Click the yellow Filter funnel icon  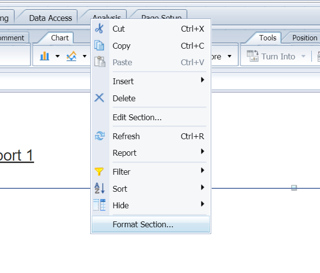click(x=100, y=172)
